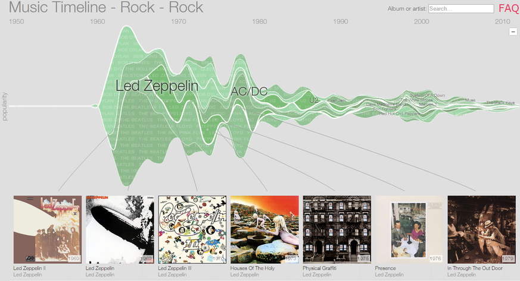Select the Muse label in the chart
This screenshot has width=520, height=281.
click(x=470, y=100)
